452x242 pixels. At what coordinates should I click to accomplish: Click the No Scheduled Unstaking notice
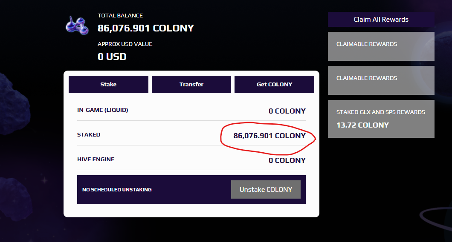117,190
